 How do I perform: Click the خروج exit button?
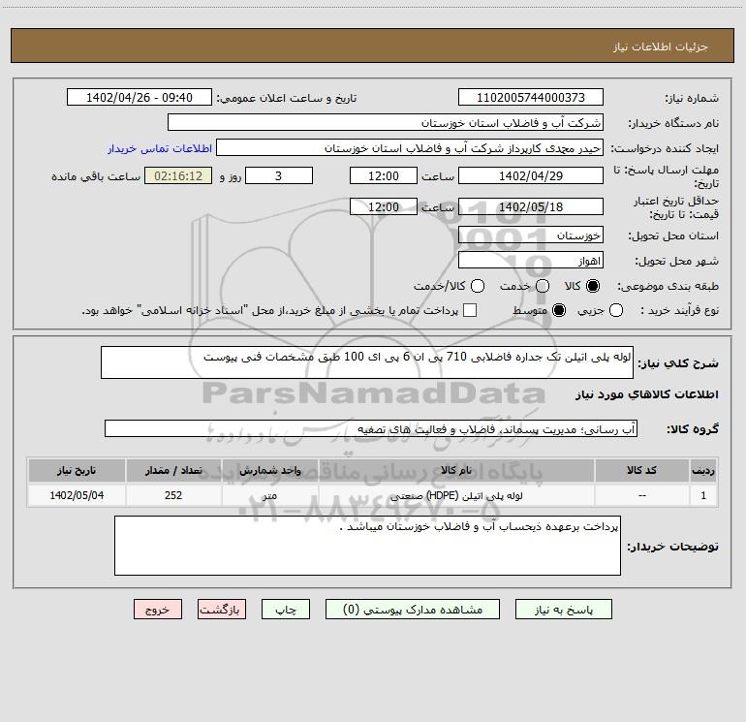click(x=158, y=610)
